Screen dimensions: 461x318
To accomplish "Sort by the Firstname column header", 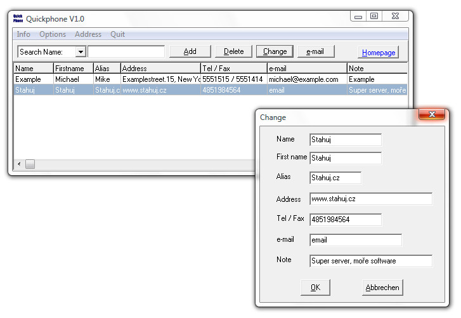I will click(x=73, y=69).
